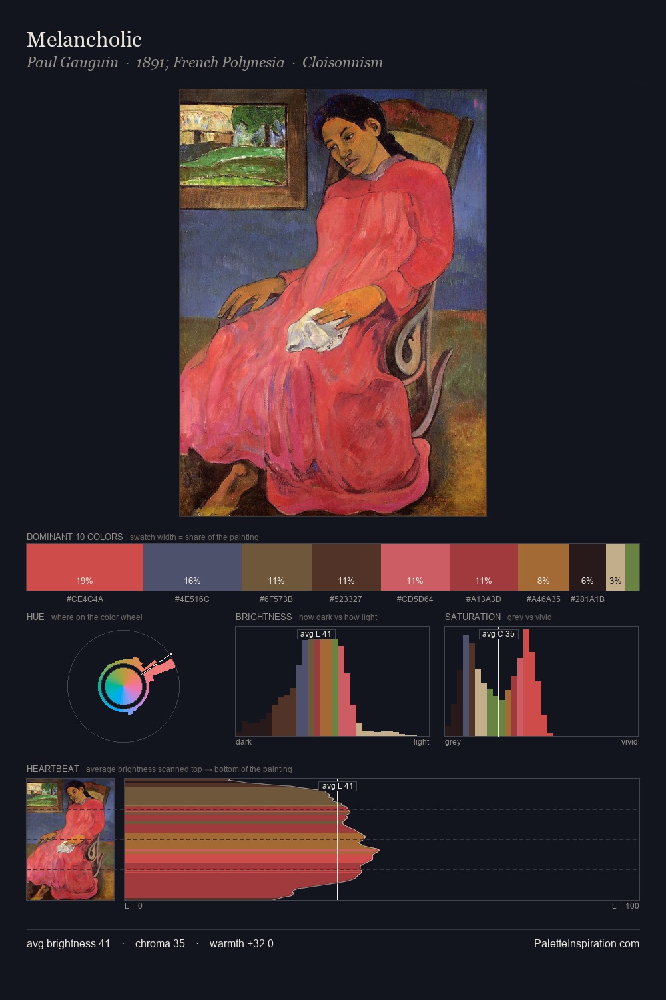The image size is (666, 1000).
Task: Click the avg C 35 saturation marker label
Action: [498, 634]
